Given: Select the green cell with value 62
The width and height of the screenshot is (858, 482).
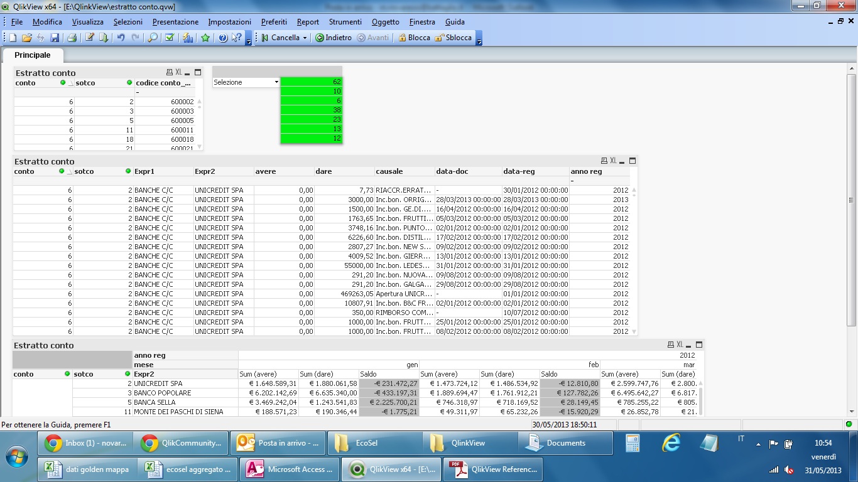Looking at the screenshot, I should 312,82.
